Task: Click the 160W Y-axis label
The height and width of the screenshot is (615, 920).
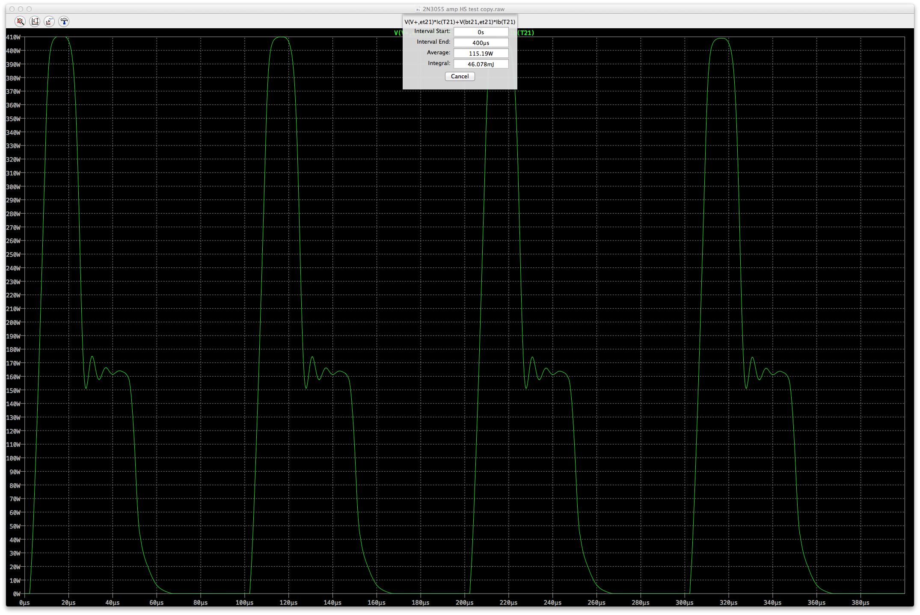Action: 13,377
